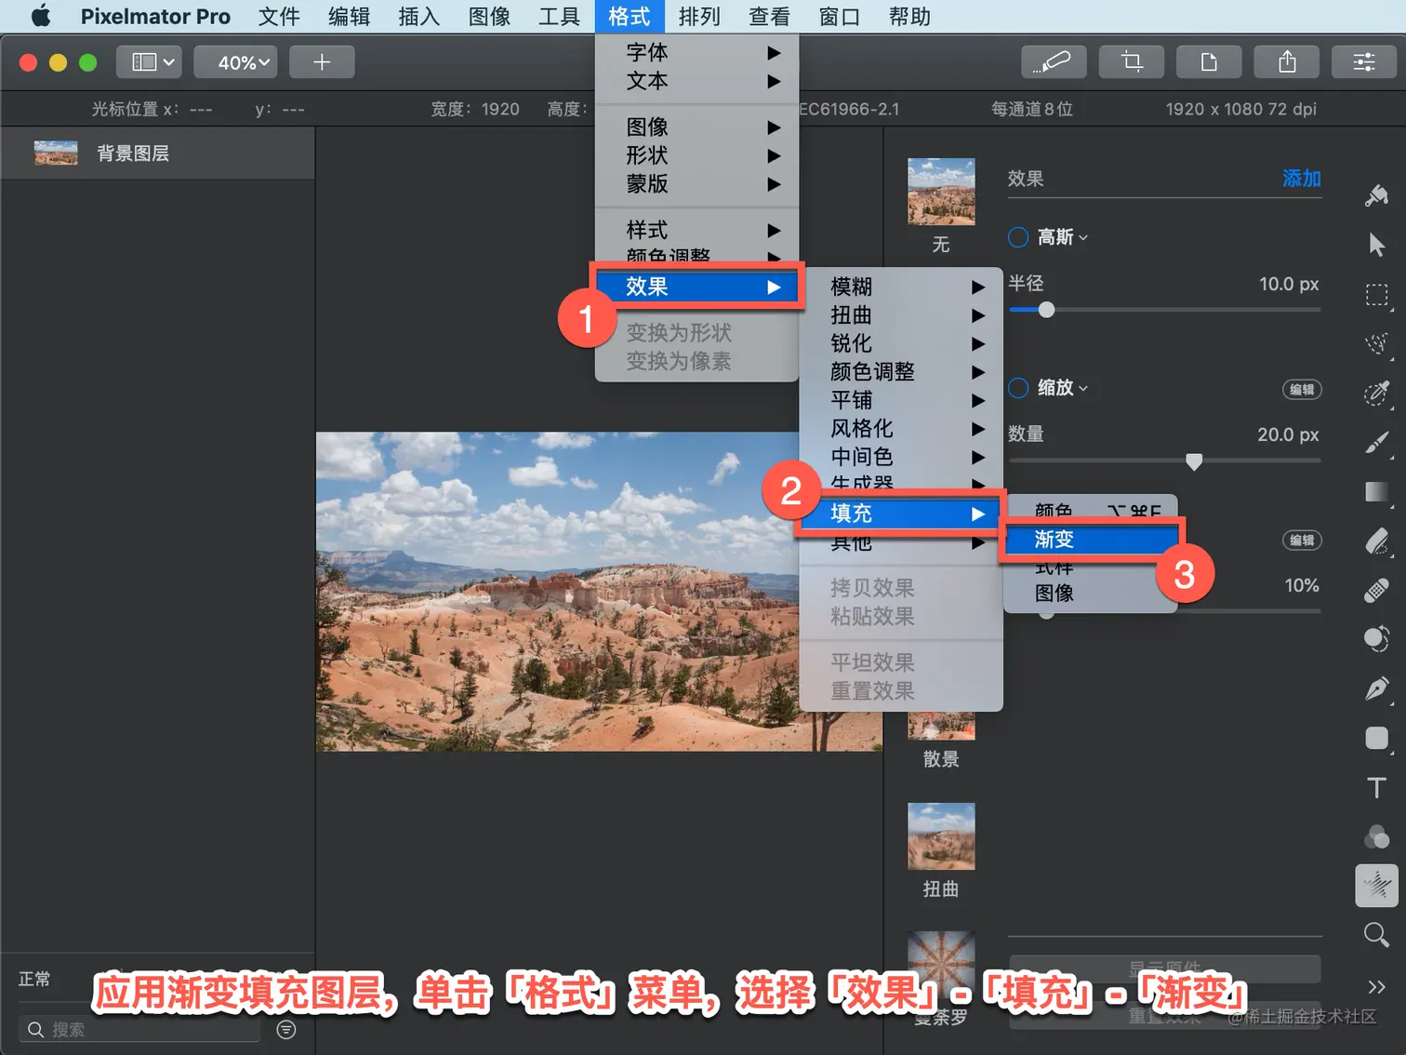Open the 缩放 blur type dropdown

coord(1063,388)
